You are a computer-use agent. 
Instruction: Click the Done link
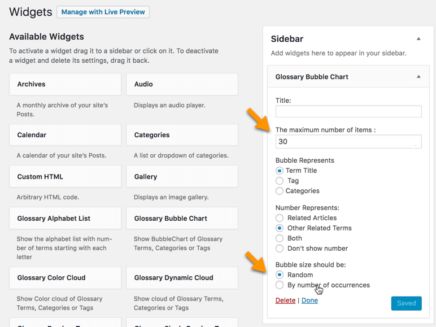[309, 300]
